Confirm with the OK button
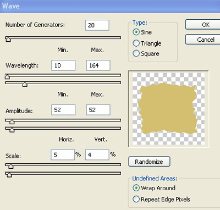Screen dimensions: 220x210 click(203, 25)
